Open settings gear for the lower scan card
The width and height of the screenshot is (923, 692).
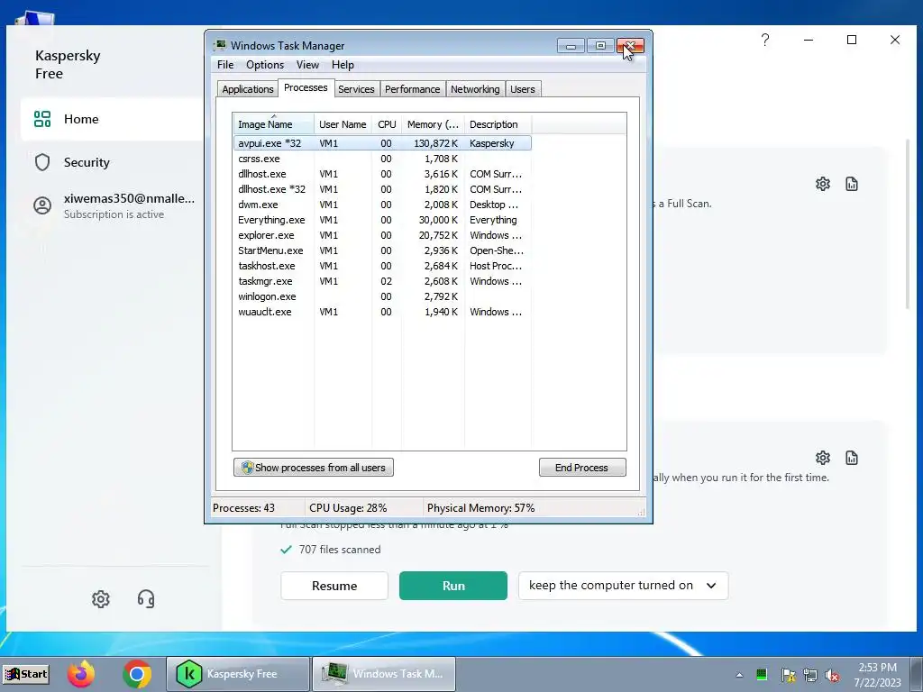coord(823,458)
